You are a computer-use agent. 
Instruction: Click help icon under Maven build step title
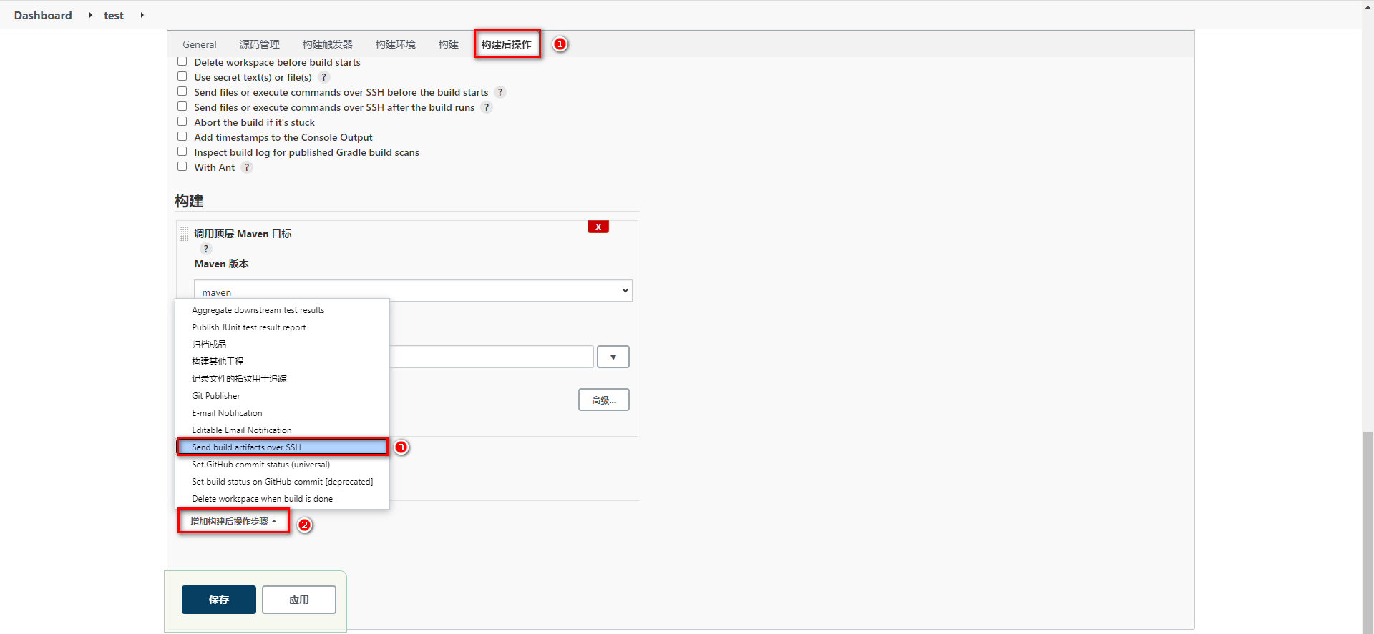pyautogui.click(x=206, y=249)
